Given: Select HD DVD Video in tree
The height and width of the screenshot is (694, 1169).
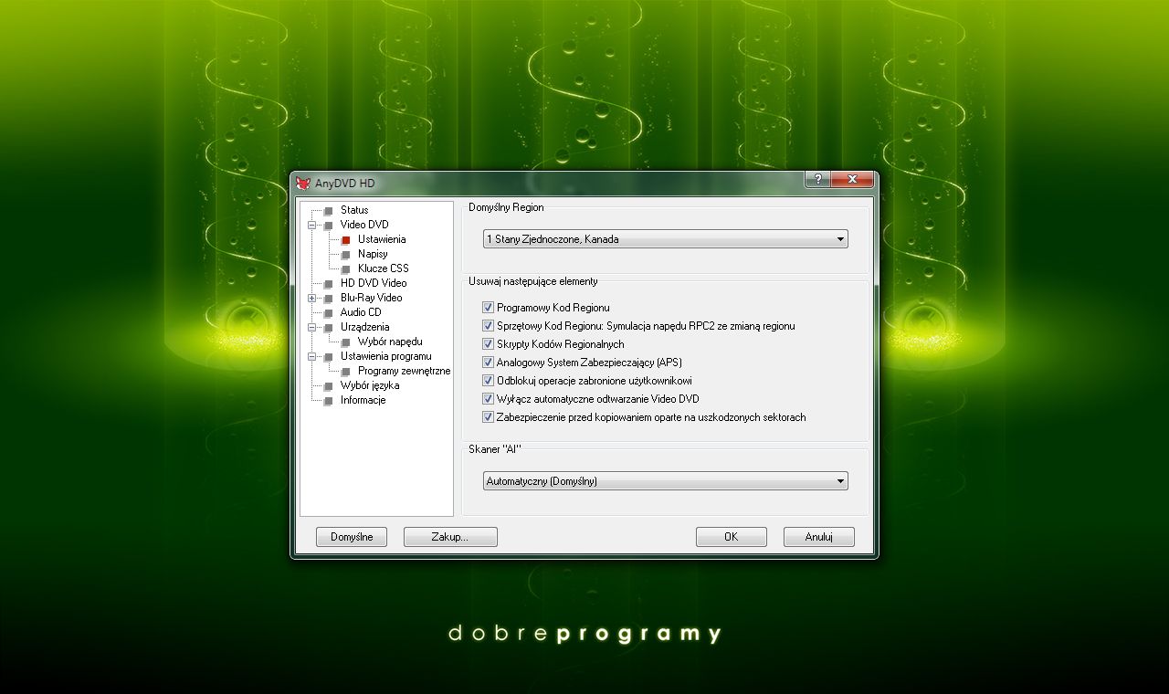Looking at the screenshot, I should [374, 283].
